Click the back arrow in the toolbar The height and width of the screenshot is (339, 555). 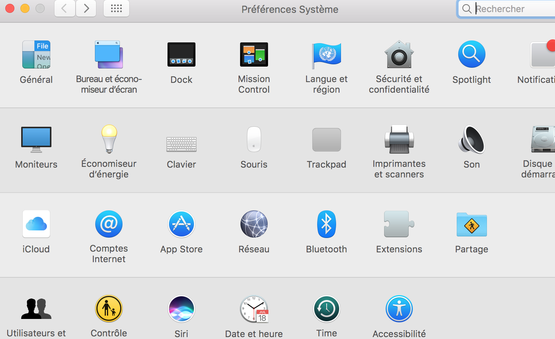(x=65, y=8)
